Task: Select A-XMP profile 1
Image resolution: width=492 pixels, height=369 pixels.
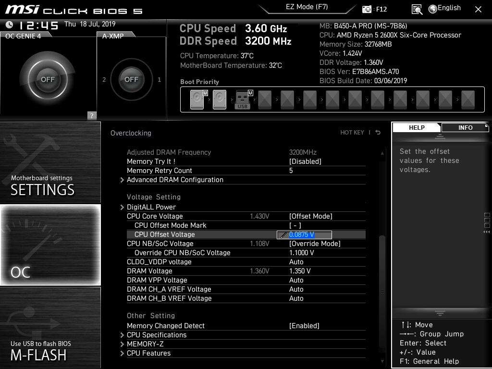Action: click(x=159, y=79)
